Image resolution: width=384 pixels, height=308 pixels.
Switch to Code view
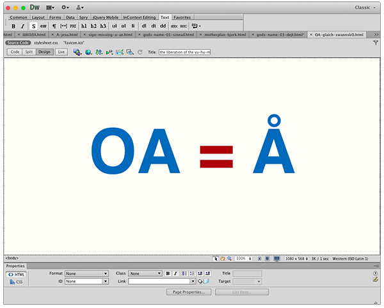click(x=15, y=52)
